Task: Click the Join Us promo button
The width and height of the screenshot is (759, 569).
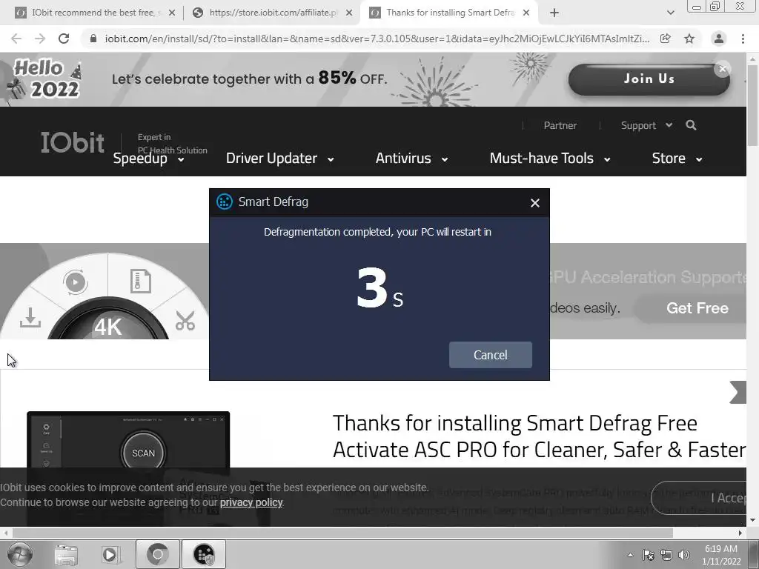Action: click(649, 79)
